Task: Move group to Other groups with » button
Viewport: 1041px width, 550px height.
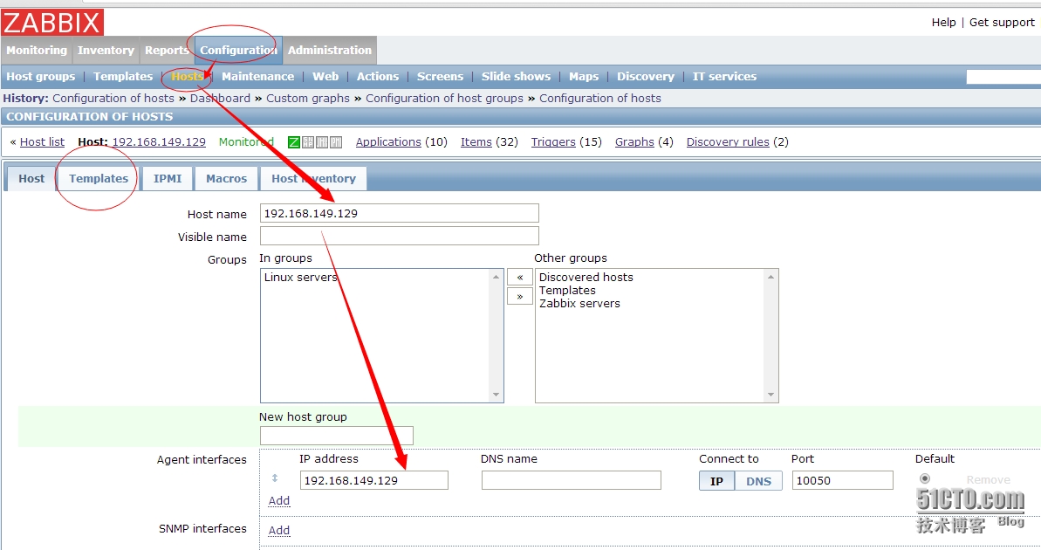Action: click(x=520, y=296)
